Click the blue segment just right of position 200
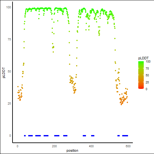154x154 pixels. pos(57,136)
